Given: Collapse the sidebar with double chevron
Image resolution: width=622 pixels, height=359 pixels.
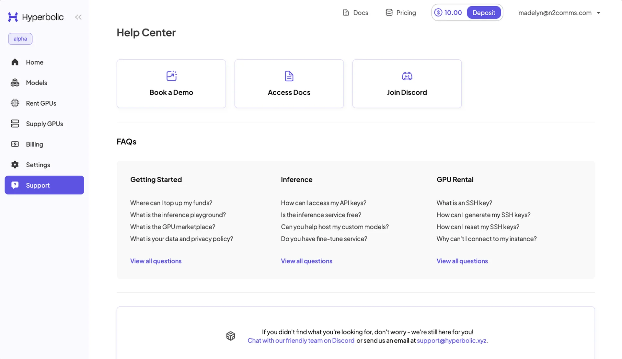Looking at the screenshot, I should [x=78, y=17].
